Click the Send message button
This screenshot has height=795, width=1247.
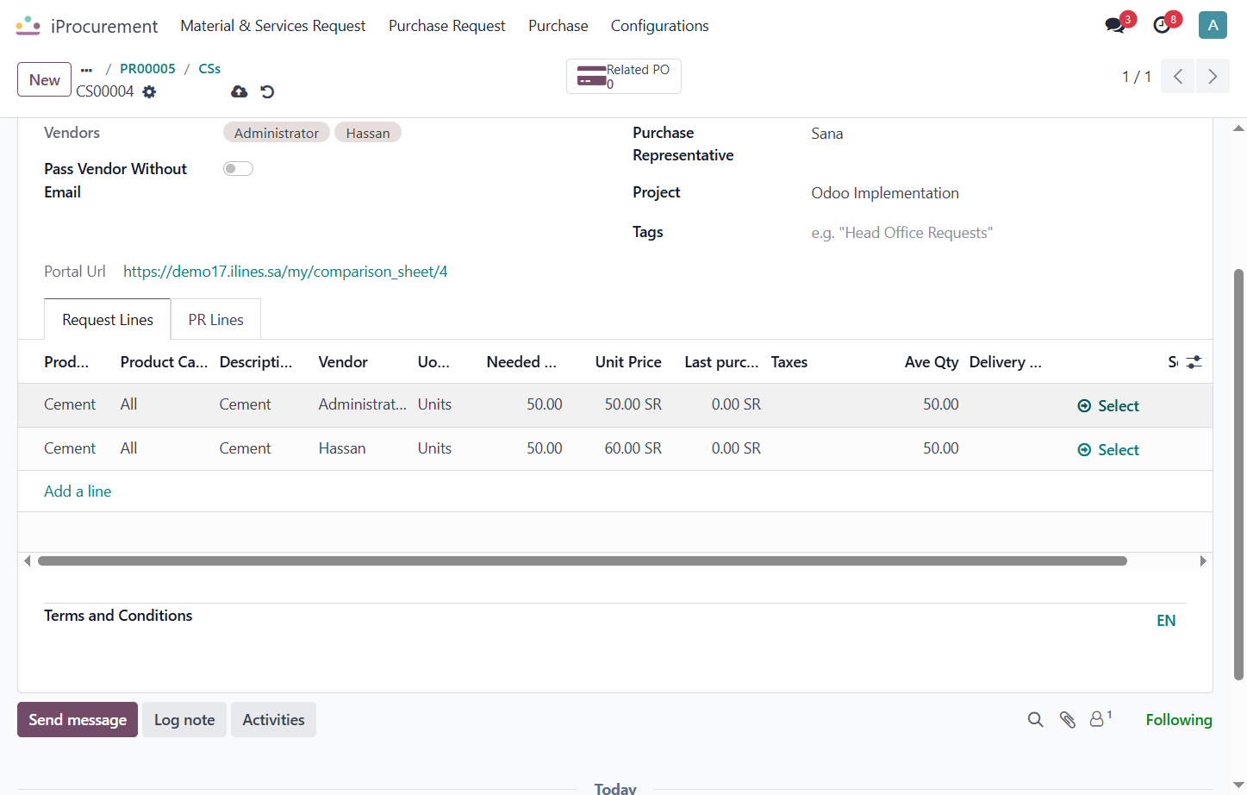coord(78,719)
